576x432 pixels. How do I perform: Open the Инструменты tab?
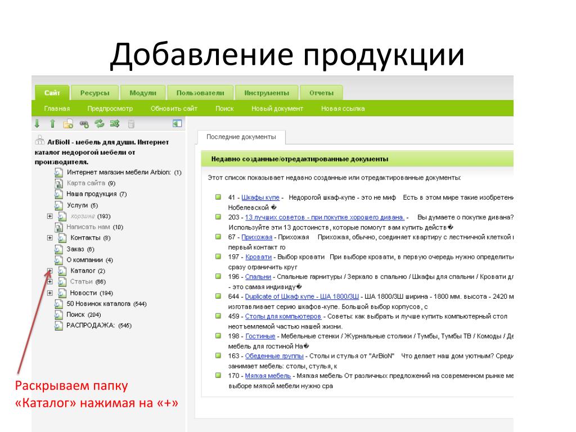pyautogui.click(x=267, y=93)
